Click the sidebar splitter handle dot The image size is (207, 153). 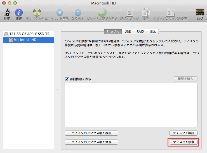[x=57, y=90]
